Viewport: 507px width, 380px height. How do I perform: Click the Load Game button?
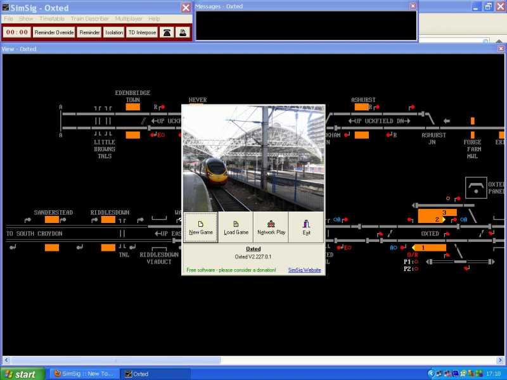(x=236, y=227)
